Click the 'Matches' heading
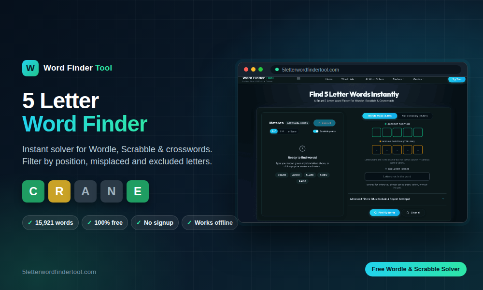Screen dimensions: 483x290 coord(276,123)
